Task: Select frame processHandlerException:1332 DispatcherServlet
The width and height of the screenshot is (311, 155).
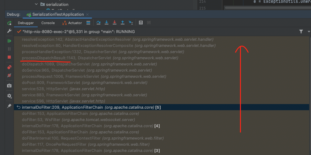Action: tap(162, 52)
